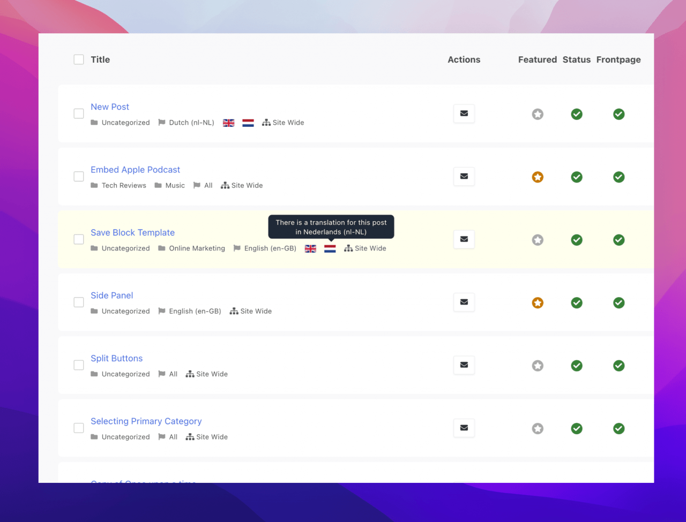Click the Tech Reviews category label

click(x=124, y=185)
